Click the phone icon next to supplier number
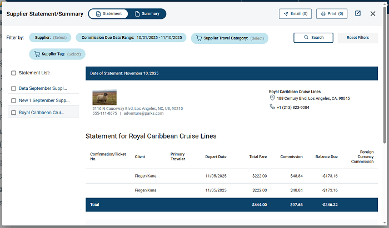389x228 pixels. tap(272, 107)
